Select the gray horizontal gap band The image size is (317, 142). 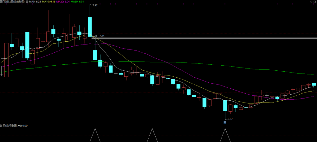pos(204,38)
